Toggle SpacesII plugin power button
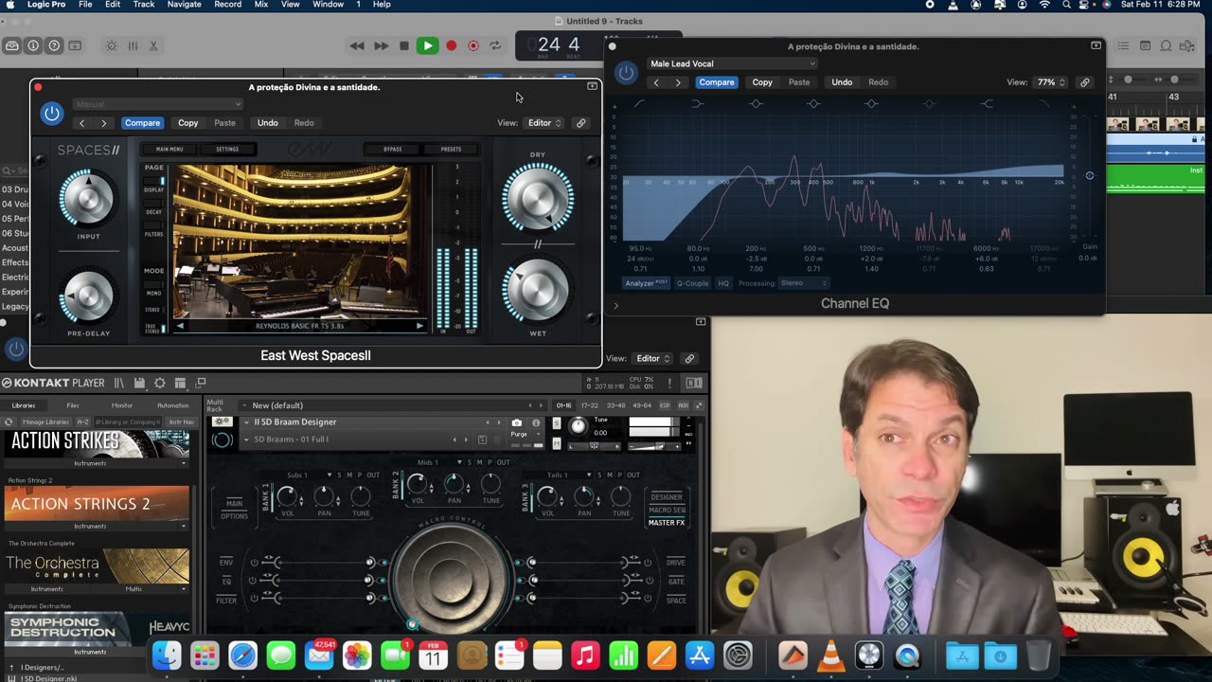This screenshot has width=1212, height=682. (52, 114)
